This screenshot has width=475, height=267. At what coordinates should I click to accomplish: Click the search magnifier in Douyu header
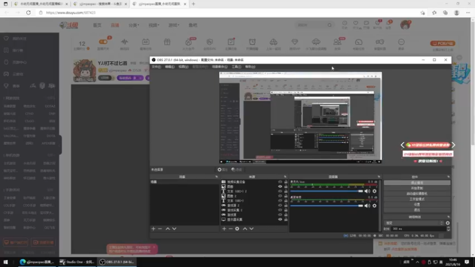pyautogui.click(x=330, y=25)
